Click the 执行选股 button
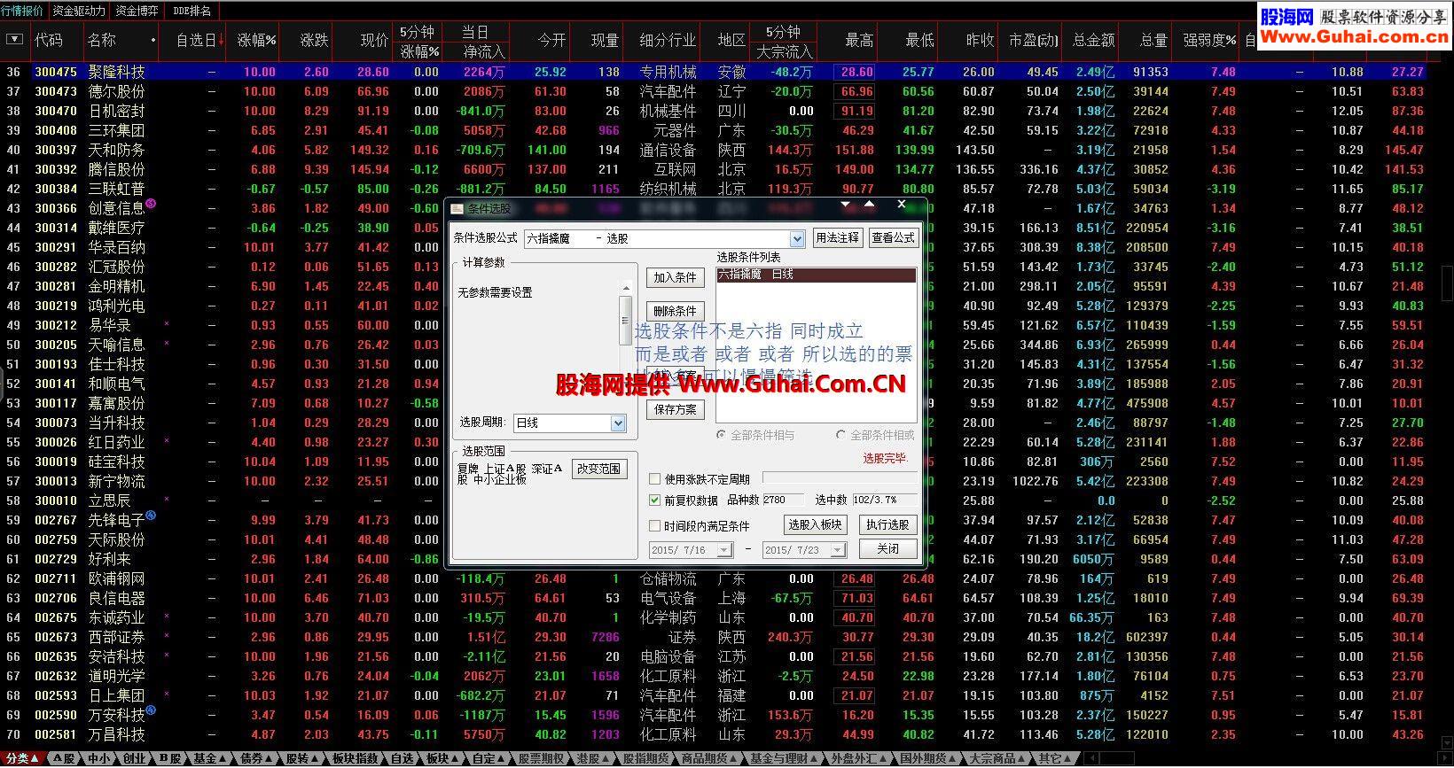1454x768 pixels. click(887, 524)
